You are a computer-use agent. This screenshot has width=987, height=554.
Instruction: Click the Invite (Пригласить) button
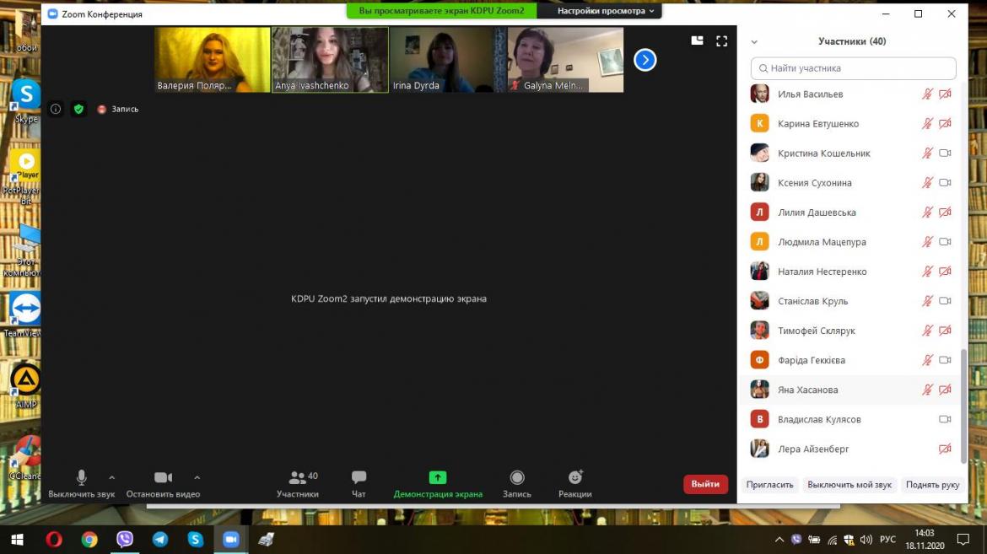769,485
